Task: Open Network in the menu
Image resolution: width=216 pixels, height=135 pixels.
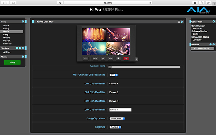Action: click(x=7, y=41)
